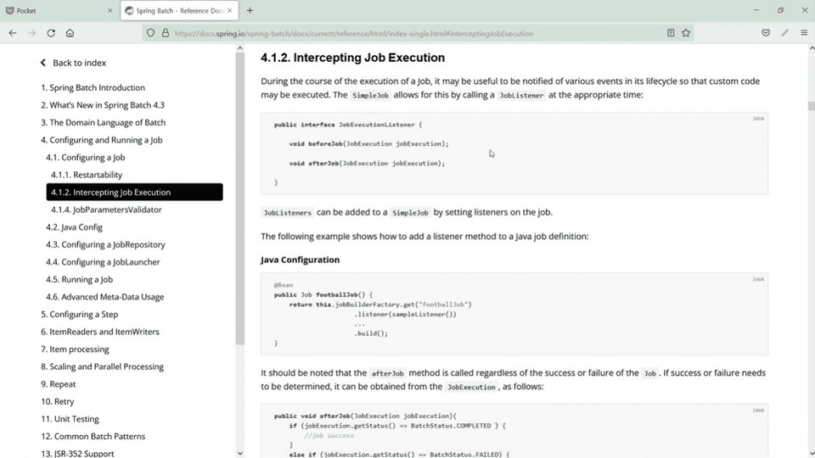The height and width of the screenshot is (458, 815).
Task: Click the sidebar scrollbar thumb
Action: click(x=239, y=198)
